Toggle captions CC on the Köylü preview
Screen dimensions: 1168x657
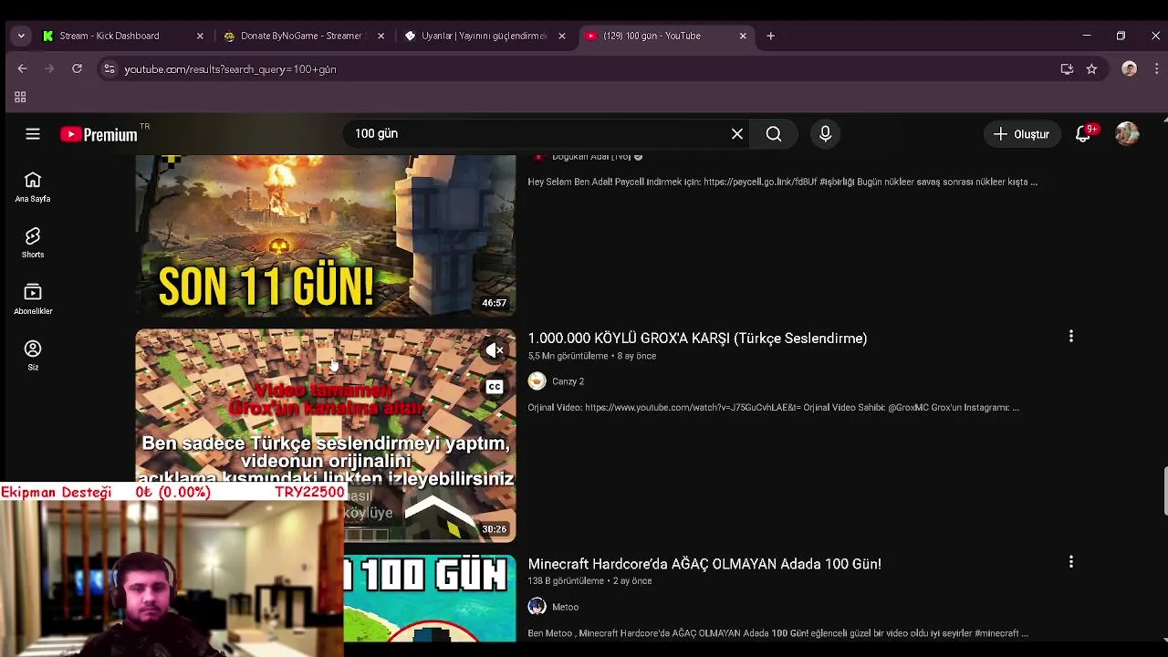coord(494,387)
